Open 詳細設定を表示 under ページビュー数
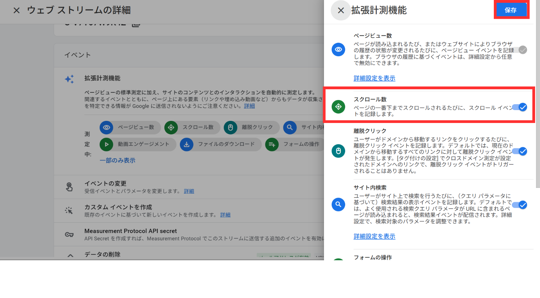The image size is (540, 298). pyautogui.click(x=374, y=78)
